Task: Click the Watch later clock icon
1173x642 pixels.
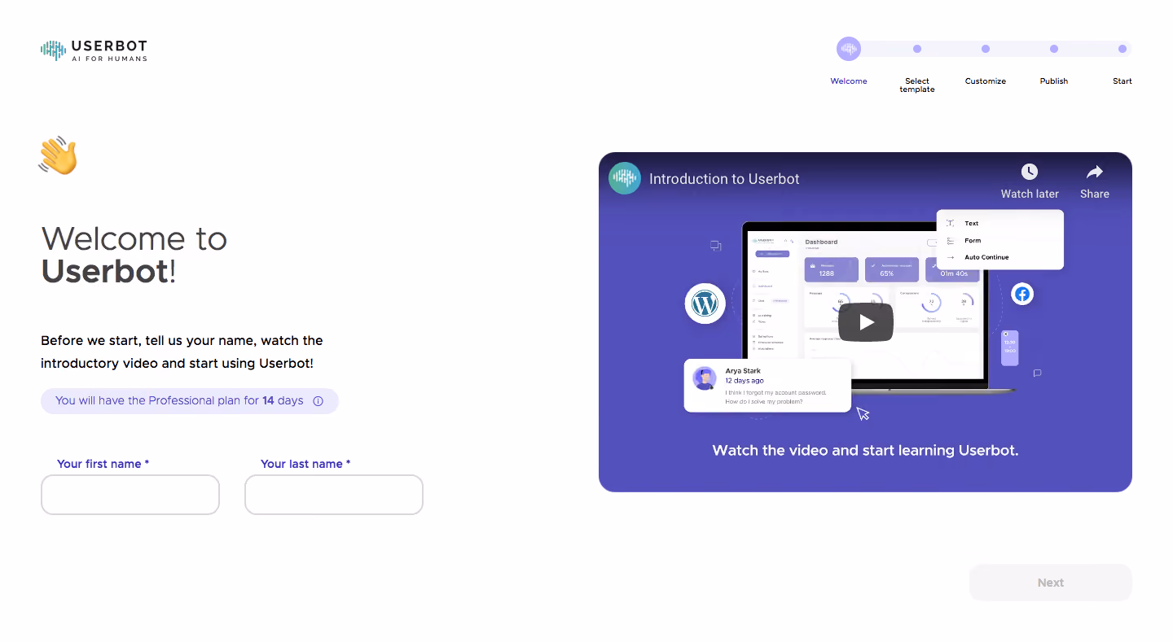Action: 1030,172
